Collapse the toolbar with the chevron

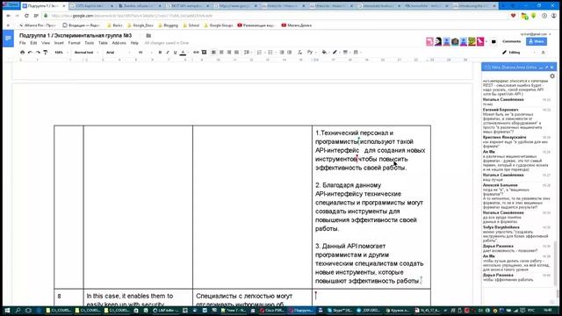pyautogui.click(x=544, y=53)
